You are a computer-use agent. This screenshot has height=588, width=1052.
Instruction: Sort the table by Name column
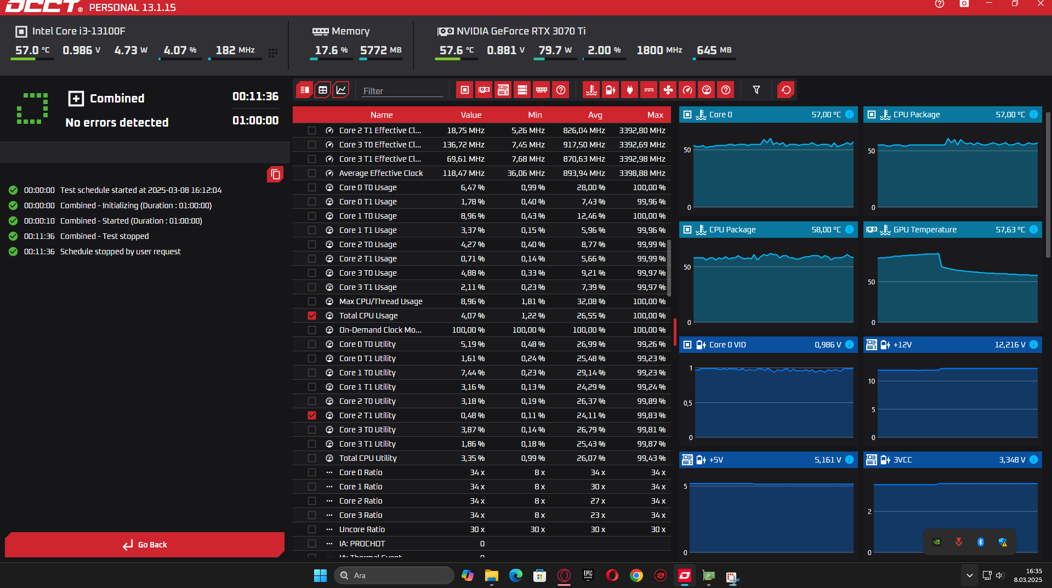click(382, 115)
